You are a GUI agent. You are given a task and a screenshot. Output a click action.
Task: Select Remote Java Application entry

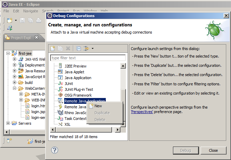[x=85, y=101]
